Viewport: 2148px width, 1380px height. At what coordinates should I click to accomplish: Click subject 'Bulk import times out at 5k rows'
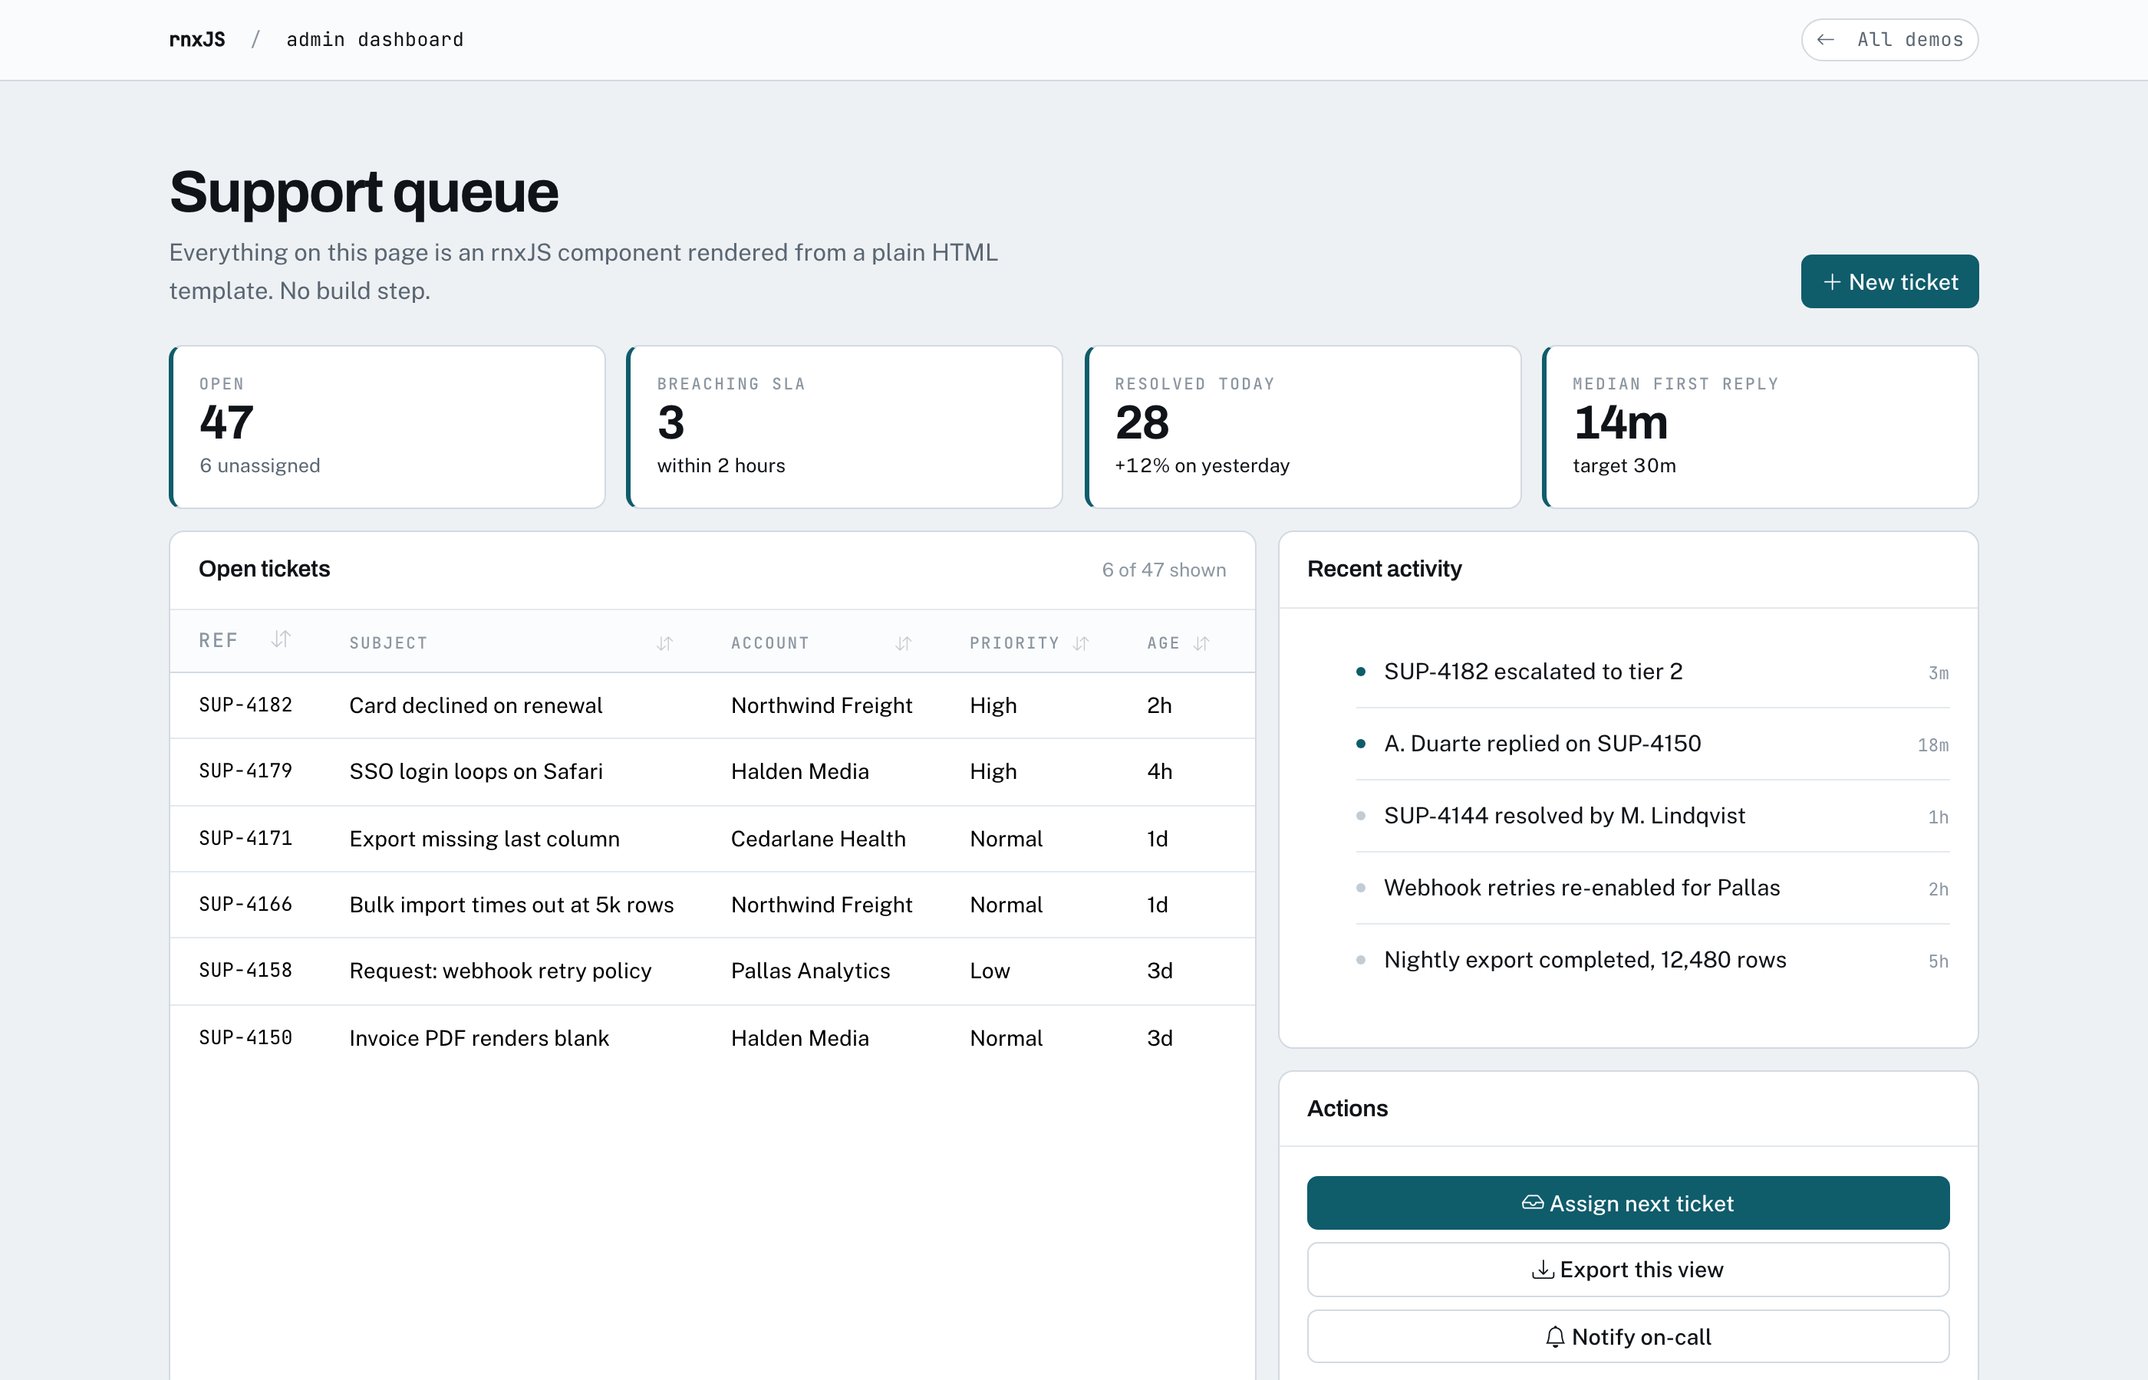511,905
